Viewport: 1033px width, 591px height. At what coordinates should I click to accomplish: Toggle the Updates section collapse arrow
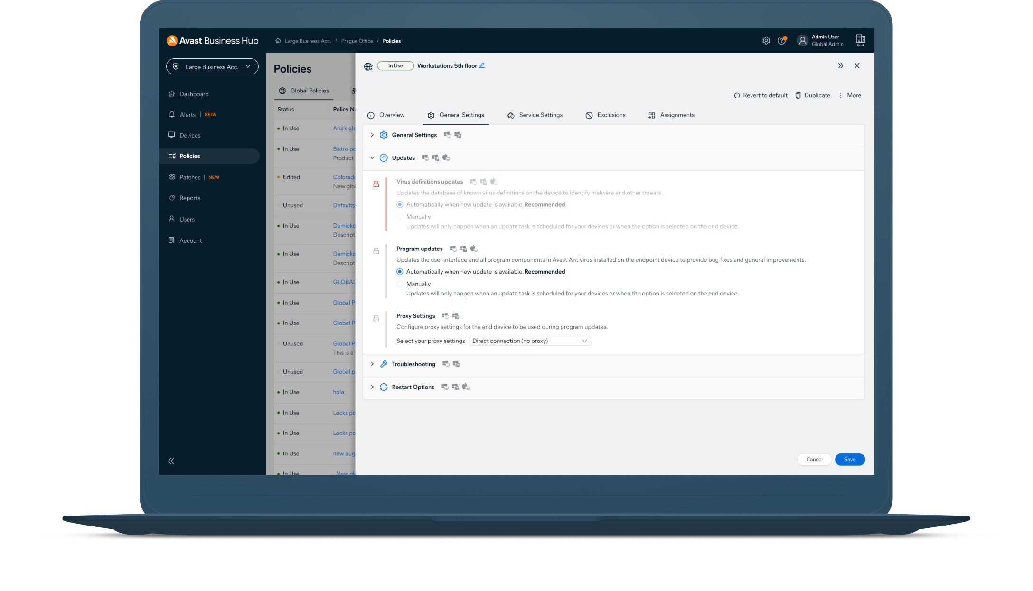pyautogui.click(x=372, y=157)
